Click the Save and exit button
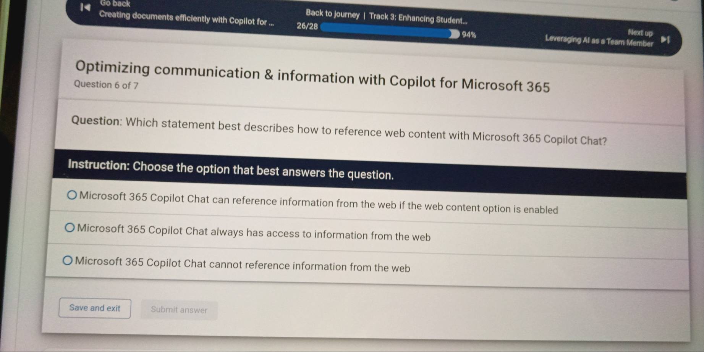The image size is (704, 352). (x=94, y=308)
